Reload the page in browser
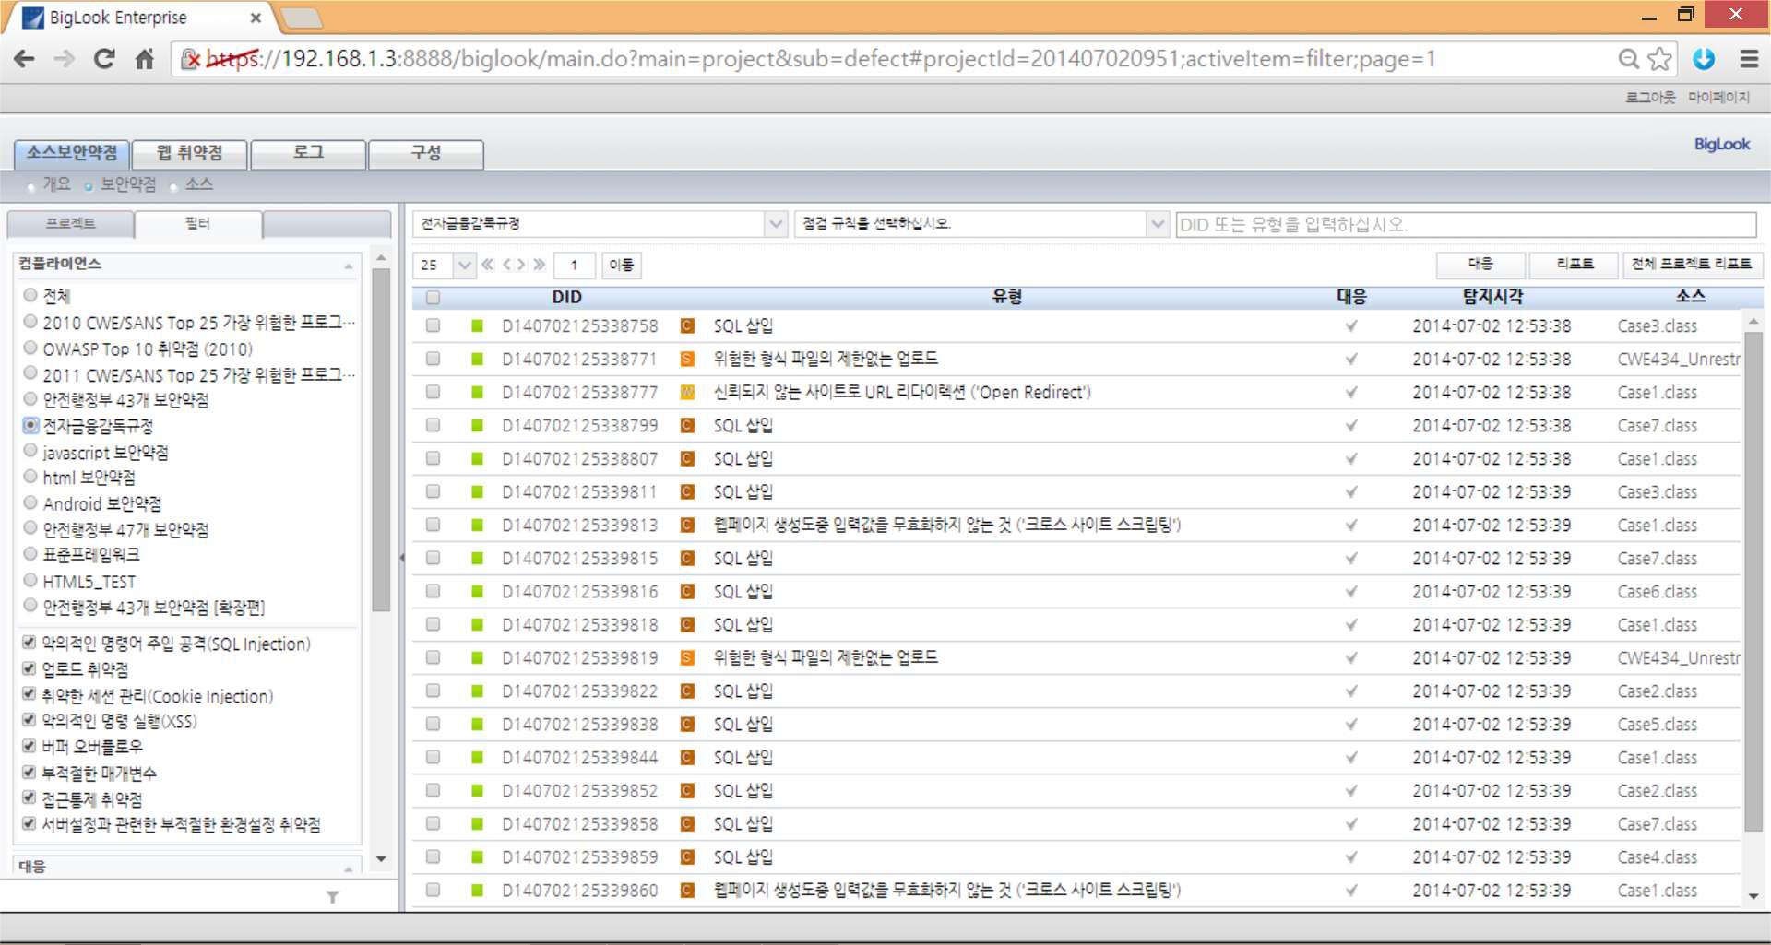 pos(104,59)
